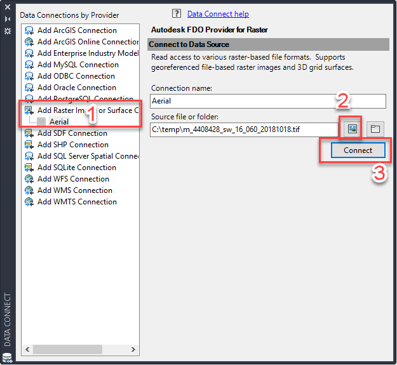Click the Source file or folder field
The width and height of the screenshot is (397, 365).
(x=244, y=129)
